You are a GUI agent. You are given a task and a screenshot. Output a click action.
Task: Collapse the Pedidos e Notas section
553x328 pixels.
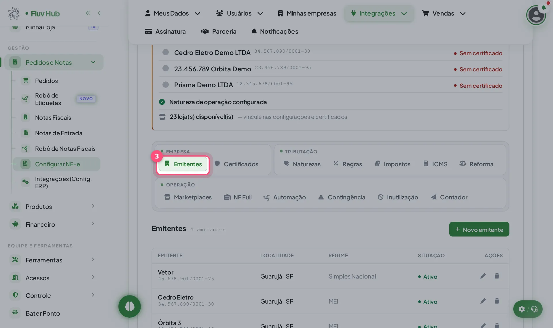[x=54, y=62]
